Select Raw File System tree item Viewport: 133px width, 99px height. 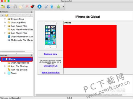tap(19, 70)
